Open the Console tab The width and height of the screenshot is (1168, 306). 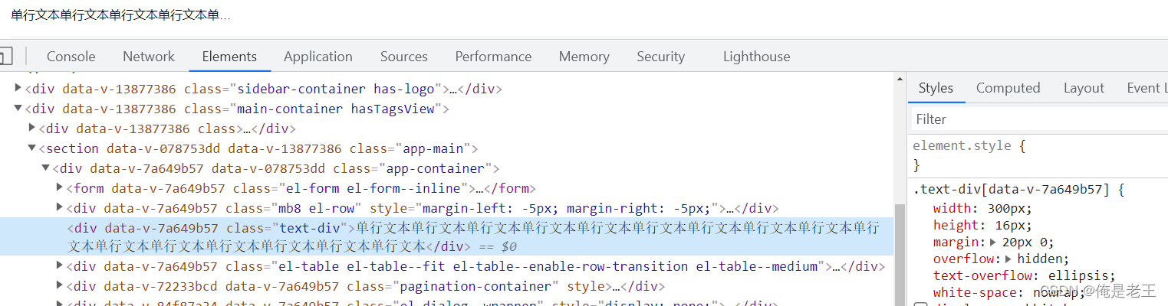click(x=71, y=57)
